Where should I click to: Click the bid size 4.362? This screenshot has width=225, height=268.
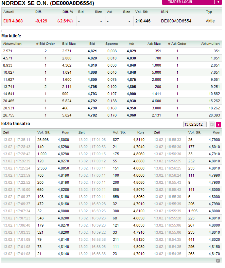pos(67,65)
